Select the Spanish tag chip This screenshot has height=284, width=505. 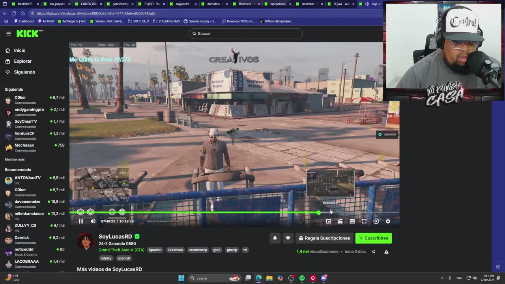coord(155,250)
